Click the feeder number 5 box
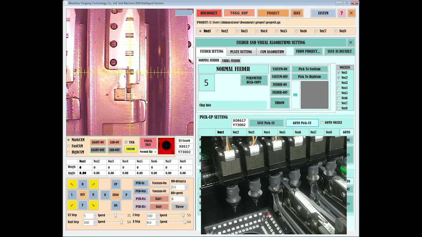 207,83
